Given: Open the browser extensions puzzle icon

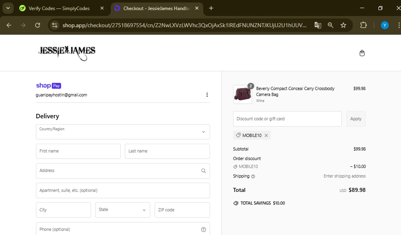Looking at the screenshot, I should [x=363, y=25].
